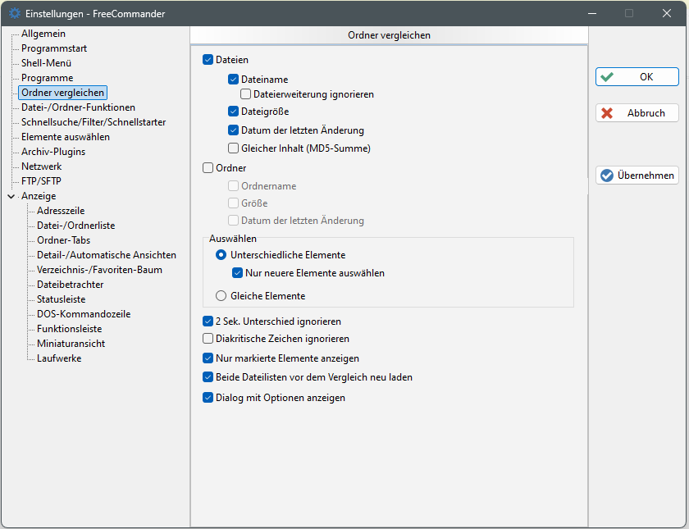The height and width of the screenshot is (529, 689).
Task: Open the Shell-Menü settings page
Action: pyautogui.click(x=46, y=63)
